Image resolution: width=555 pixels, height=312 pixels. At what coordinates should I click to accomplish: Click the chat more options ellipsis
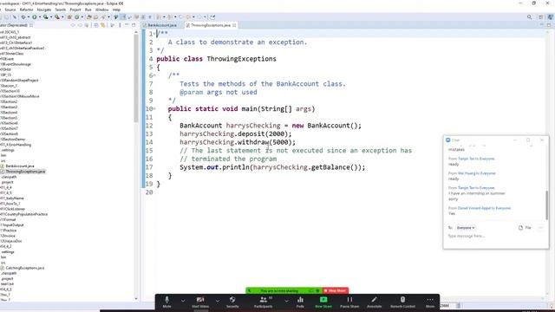click(540, 228)
